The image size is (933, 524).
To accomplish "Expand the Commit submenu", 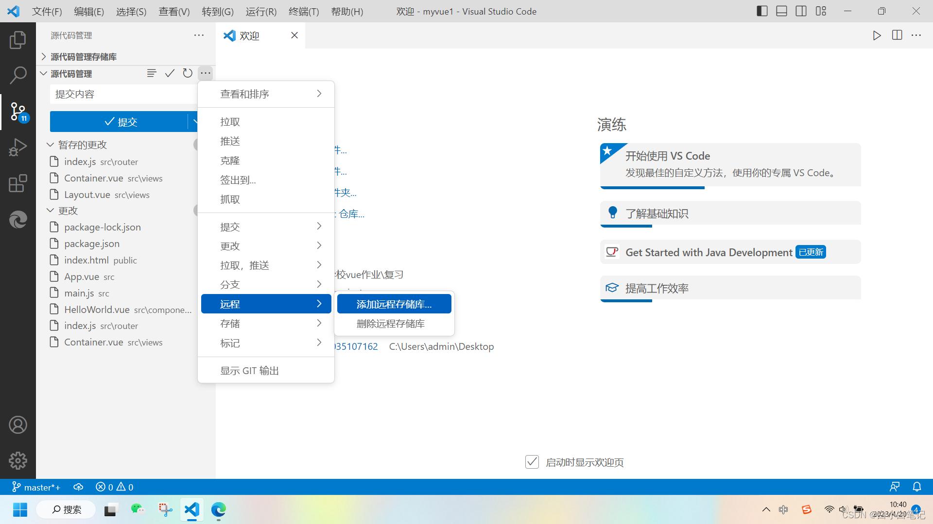I will (266, 227).
